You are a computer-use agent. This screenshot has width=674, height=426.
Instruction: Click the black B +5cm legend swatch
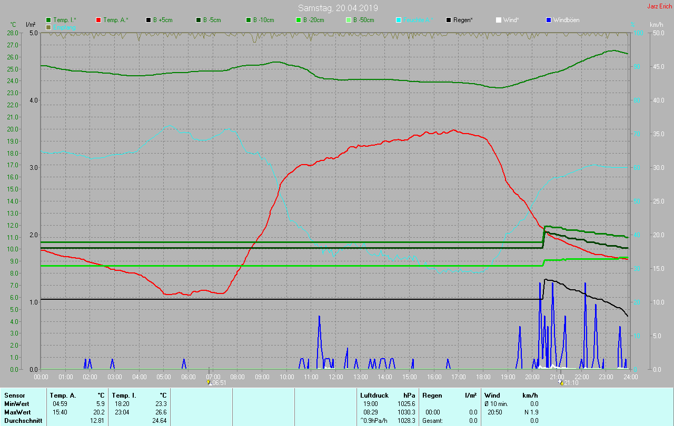148,20
